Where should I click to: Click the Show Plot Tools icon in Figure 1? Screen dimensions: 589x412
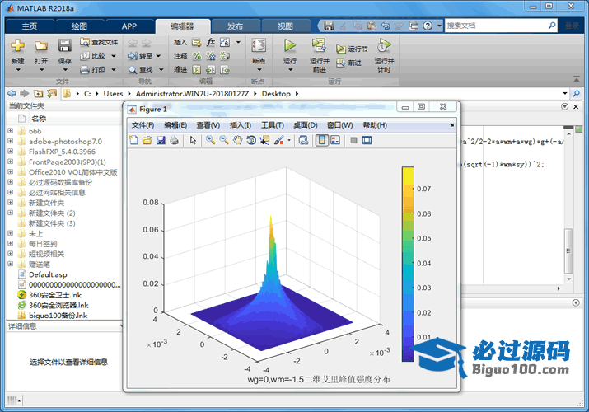pyautogui.click(x=367, y=140)
